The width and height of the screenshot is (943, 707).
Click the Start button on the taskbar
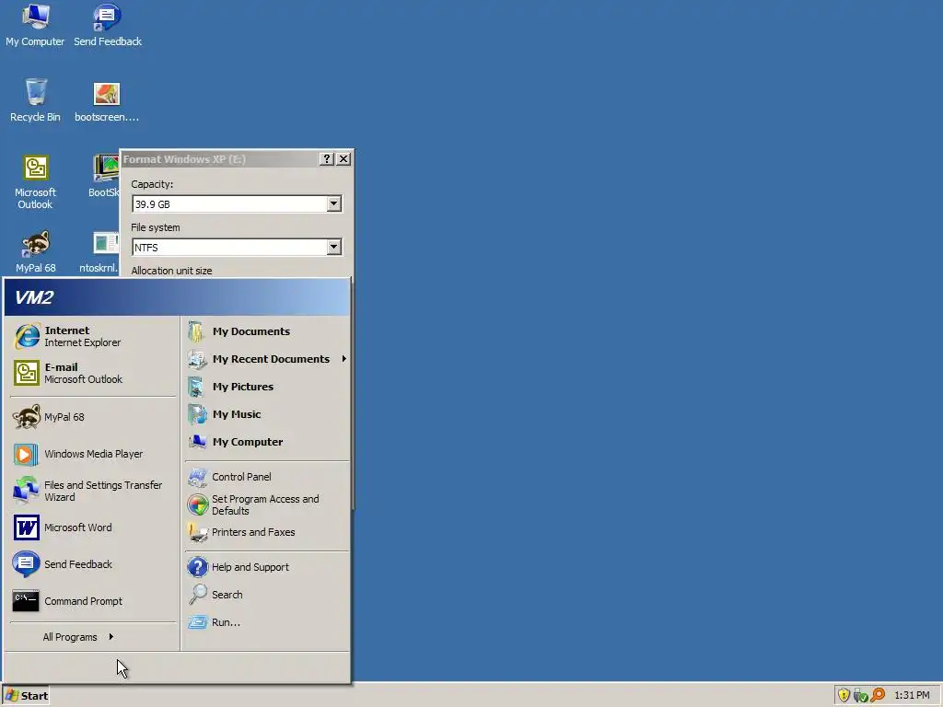point(26,696)
